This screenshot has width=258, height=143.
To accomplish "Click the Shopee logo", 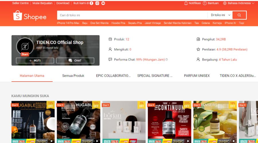I will coord(30,16).
